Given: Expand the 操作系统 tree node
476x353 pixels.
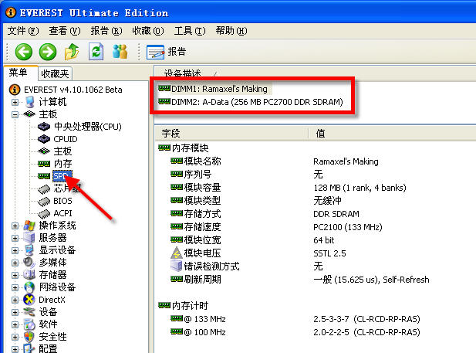Looking at the screenshot, I should 15,226.
